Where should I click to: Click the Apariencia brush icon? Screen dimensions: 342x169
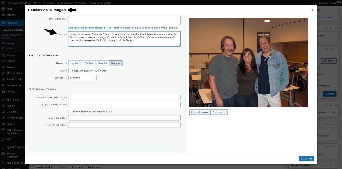click(x=3, y=100)
